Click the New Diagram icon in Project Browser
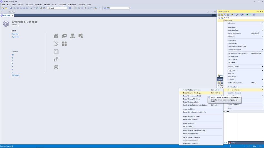The image size is (264, 148). coord(225,15)
